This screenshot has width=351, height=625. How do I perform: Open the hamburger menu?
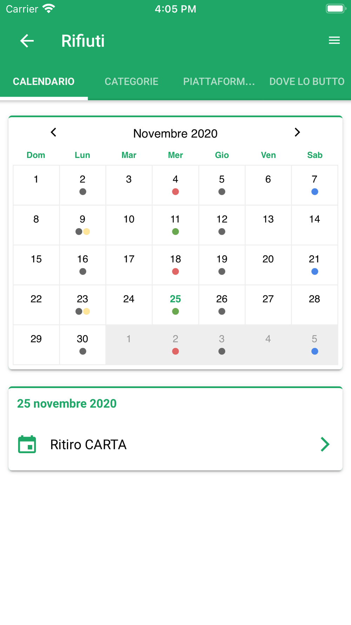334,41
